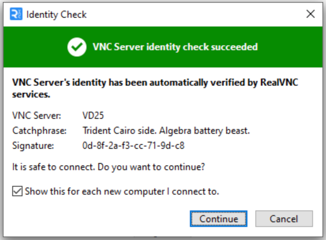Click the signature value 0d-8f-2a-f3-cc-71-9d-c8
This screenshot has width=326, height=240.
click(133, 146)
